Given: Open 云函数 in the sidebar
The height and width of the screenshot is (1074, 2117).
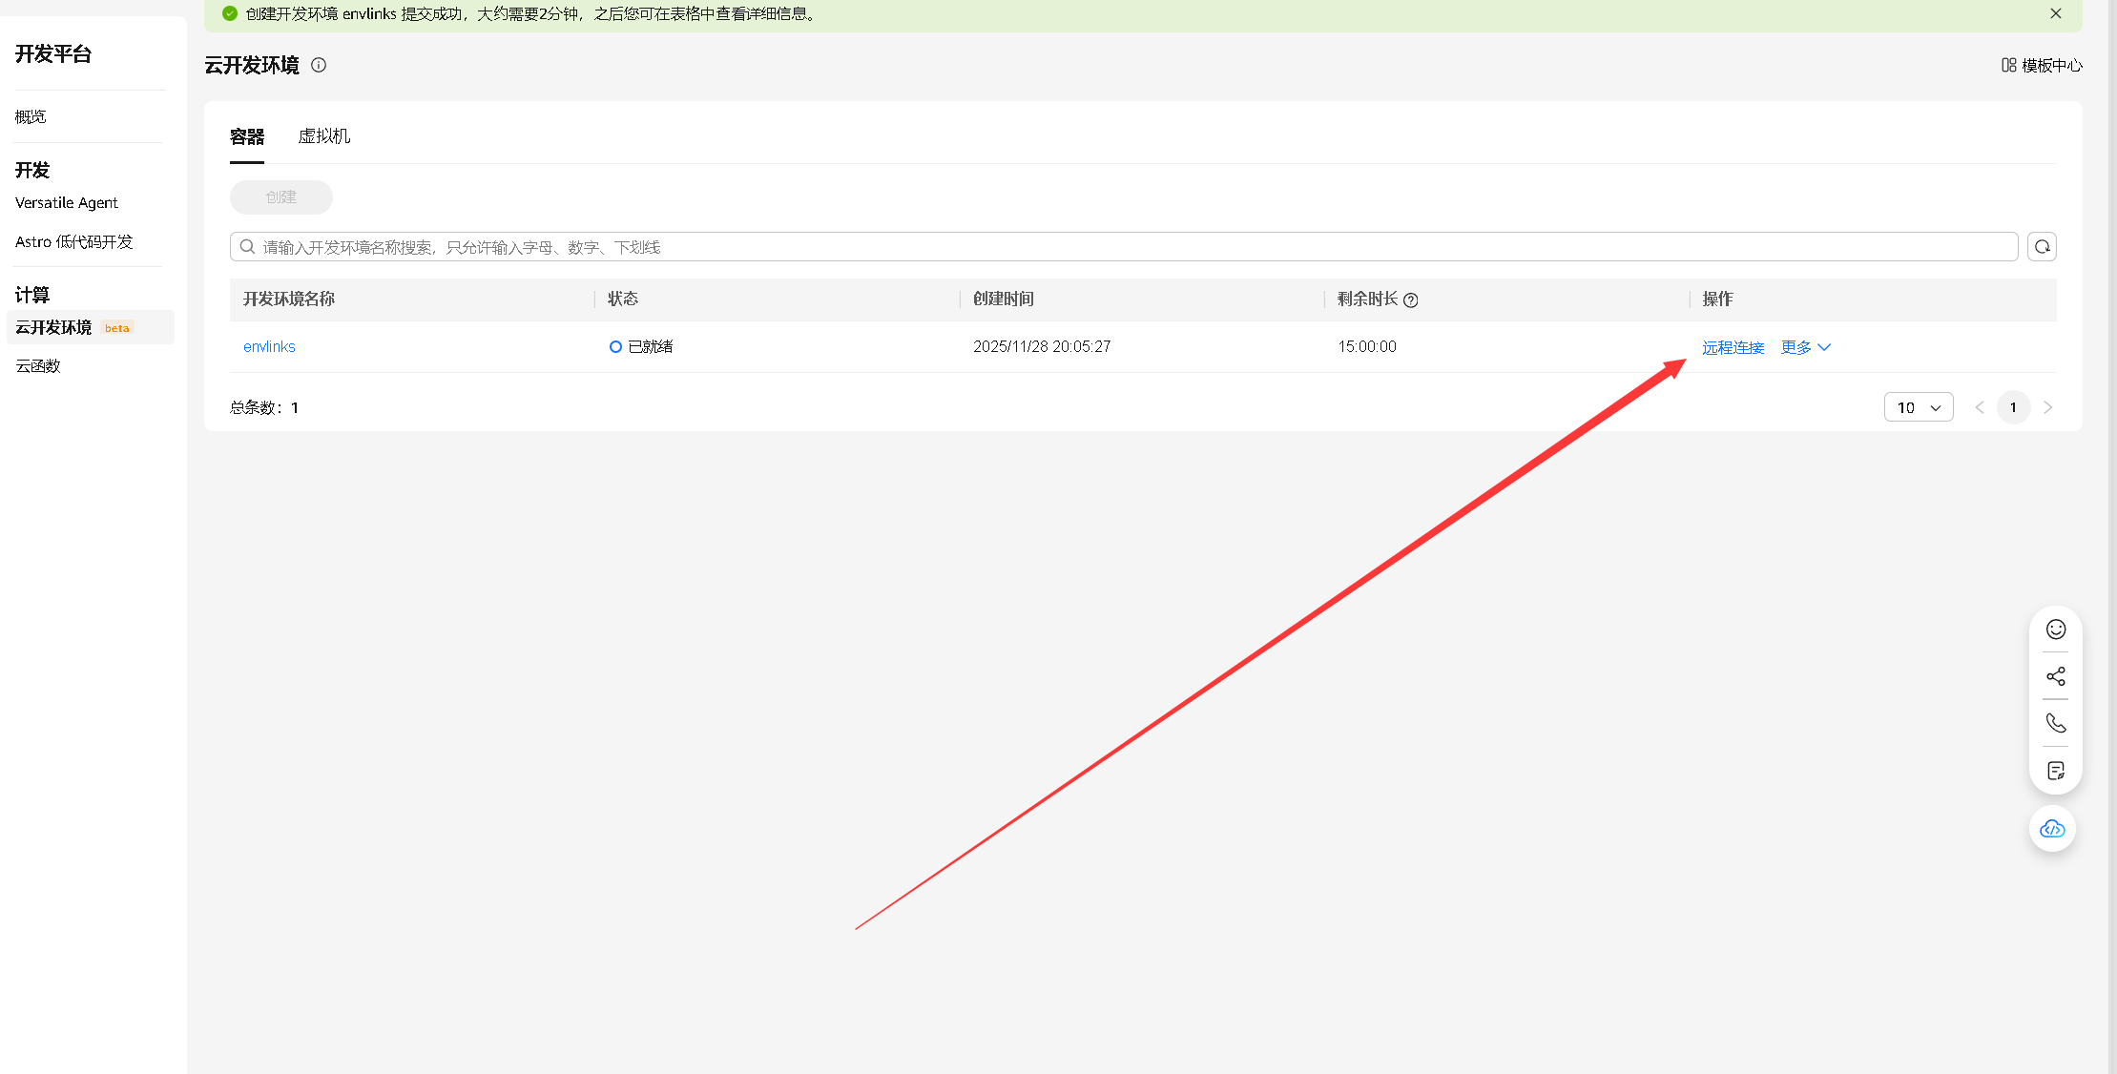Looking at the screenshot, I should tap(38, 366).
